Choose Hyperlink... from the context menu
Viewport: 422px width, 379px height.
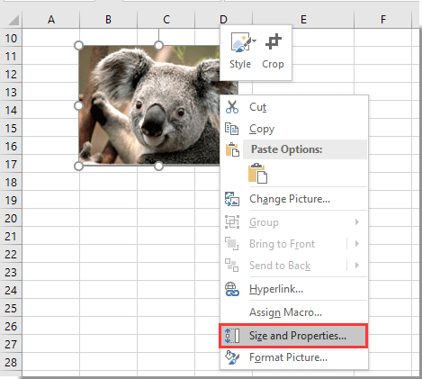pos(294,289)
